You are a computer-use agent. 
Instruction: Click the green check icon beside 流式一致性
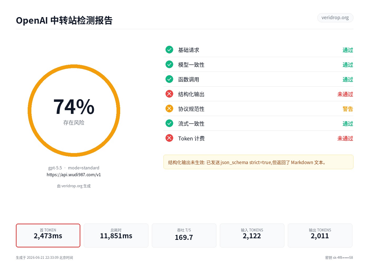click(169, 123)
